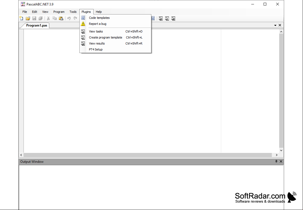
Task: Click the Cut scissors icon
Action: coord(48,18)
